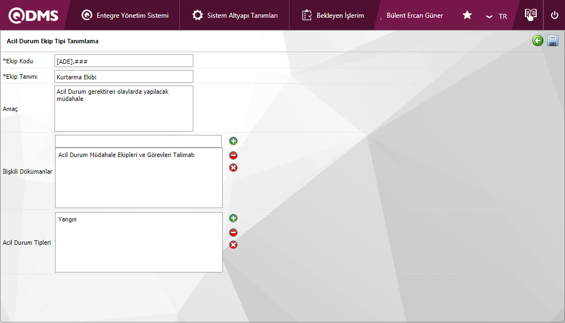565x323 pixels.
Task: Open the help manual book icon
Action: point(531,14)
